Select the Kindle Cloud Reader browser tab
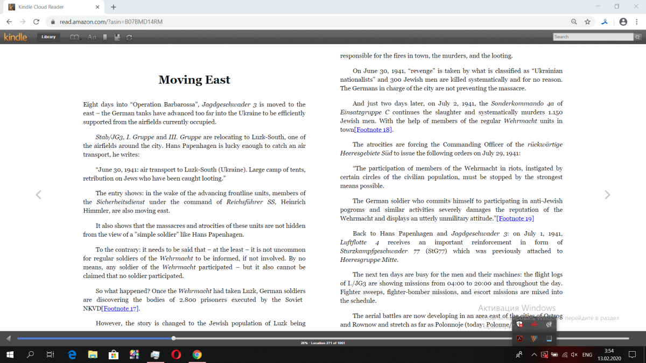 pos(54,7)
